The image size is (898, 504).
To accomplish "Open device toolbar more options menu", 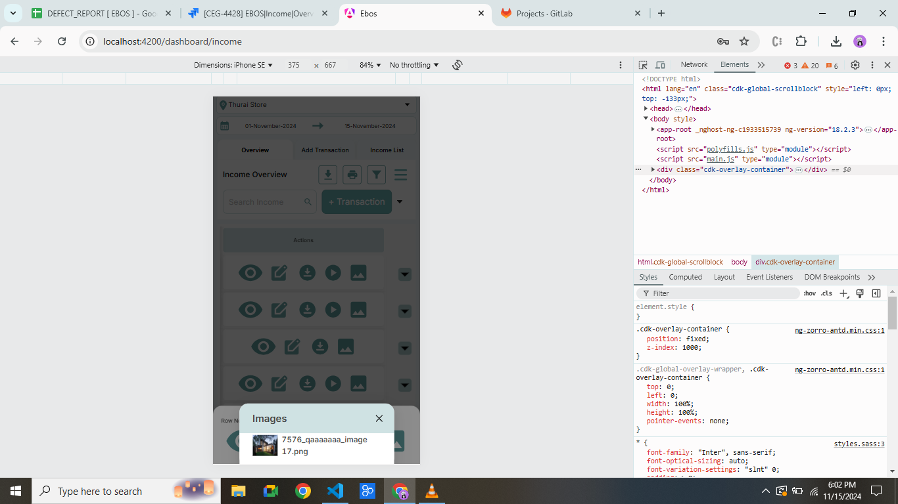I will click(620, 65).
